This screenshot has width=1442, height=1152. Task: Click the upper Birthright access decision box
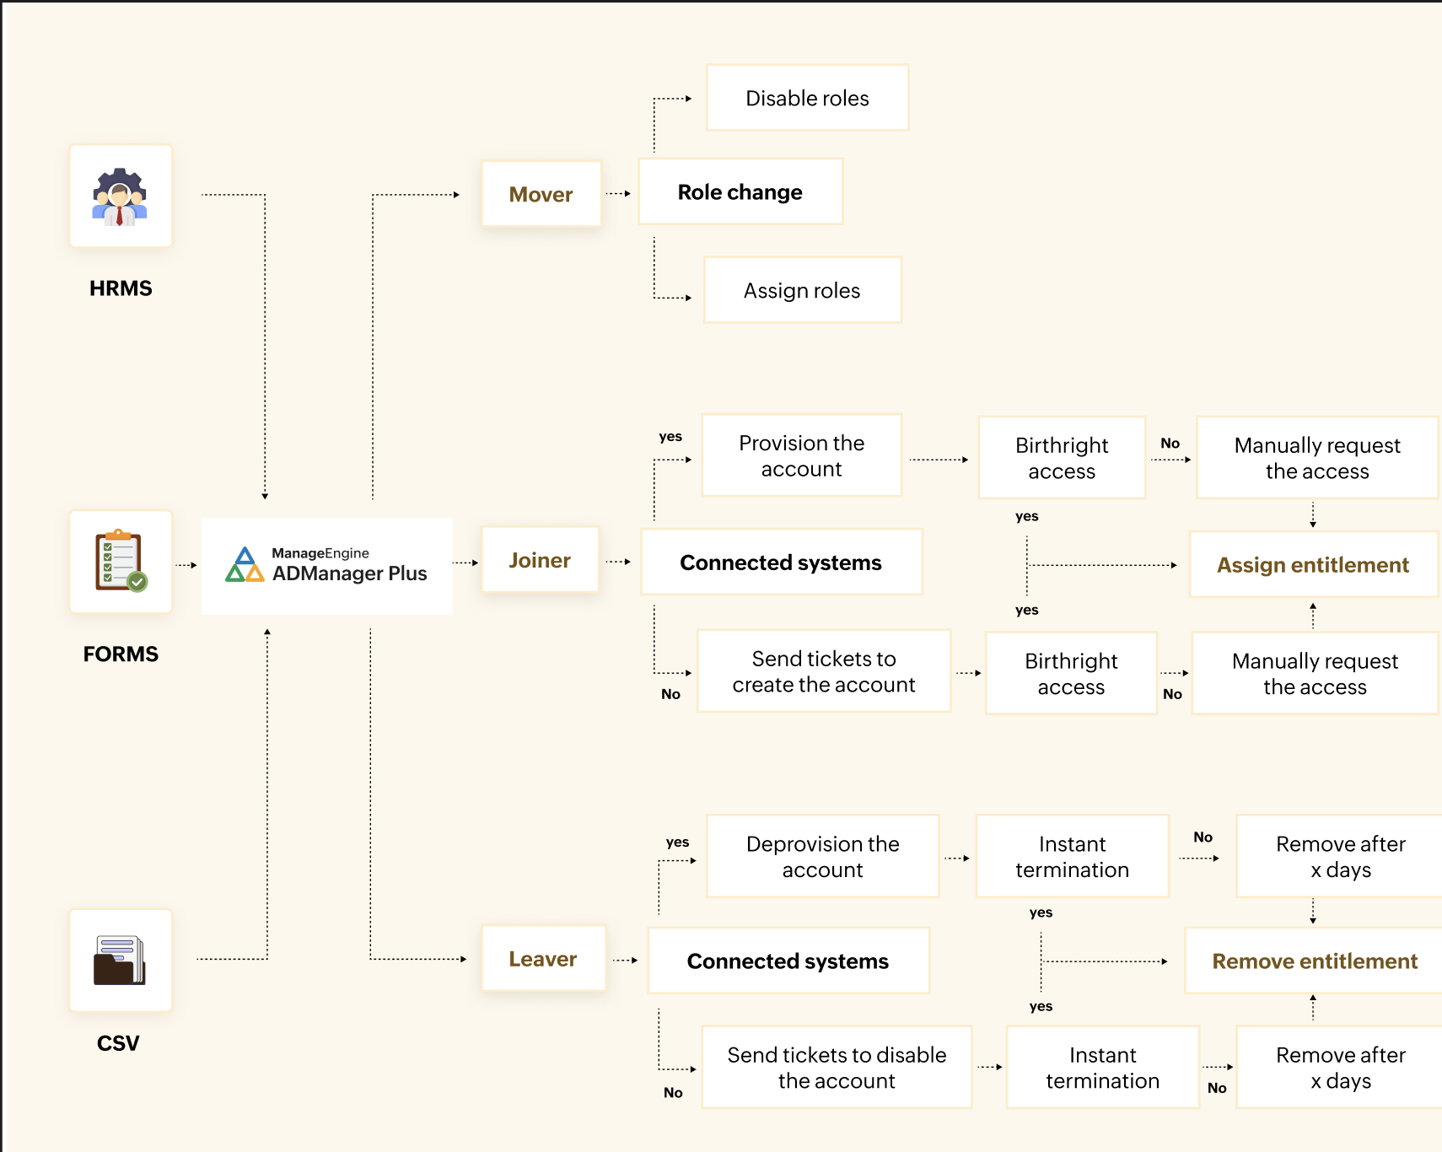click(x=1062, y=458)
